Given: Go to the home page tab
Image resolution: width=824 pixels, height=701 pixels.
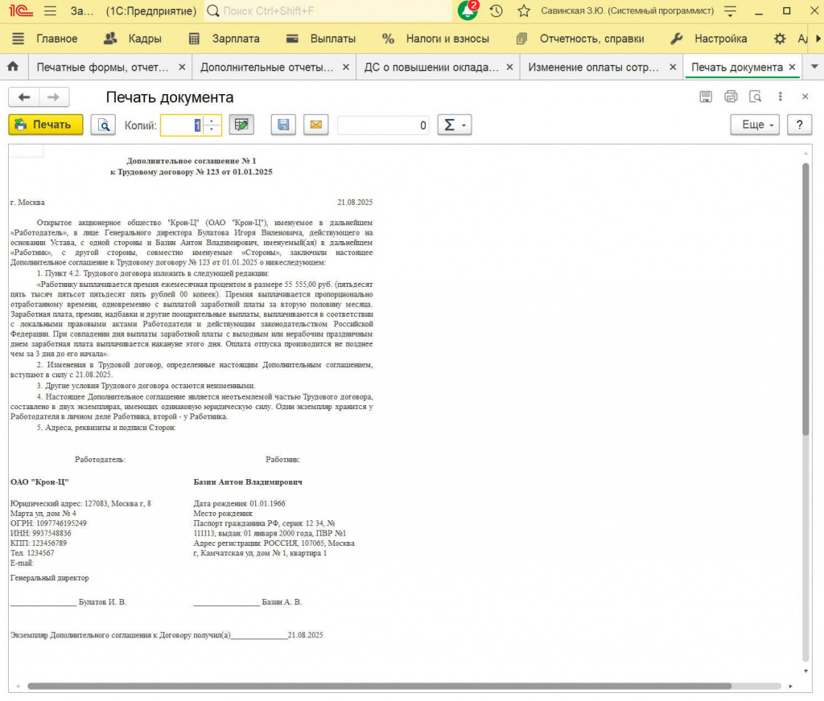Looking at the screenshot, I should pos(13,67).
